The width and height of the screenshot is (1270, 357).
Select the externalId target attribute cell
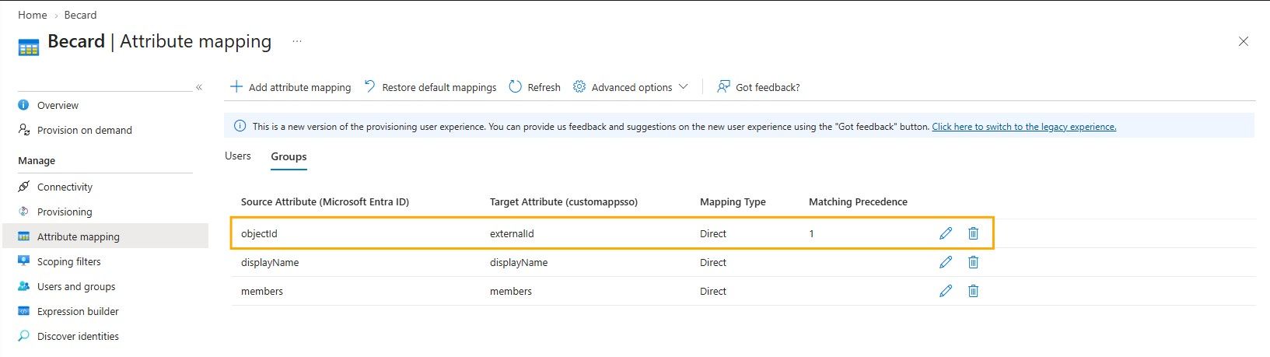[512, 233]
